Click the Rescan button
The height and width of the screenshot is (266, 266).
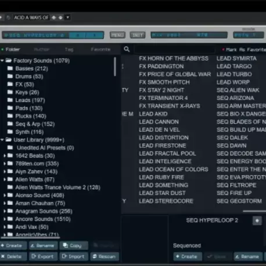[x=105, y=257]
